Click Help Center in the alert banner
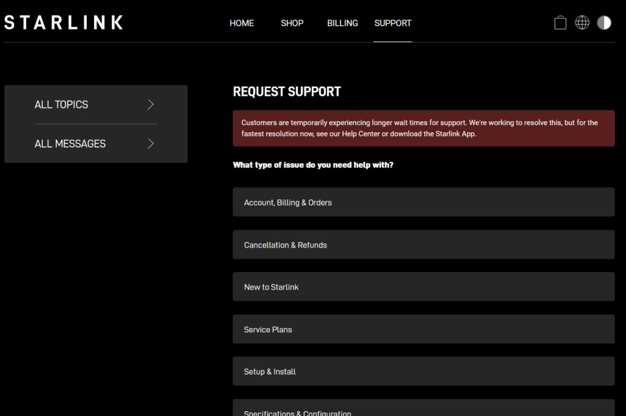The height and width of the screenshot is (416, 626). [359, 134]
